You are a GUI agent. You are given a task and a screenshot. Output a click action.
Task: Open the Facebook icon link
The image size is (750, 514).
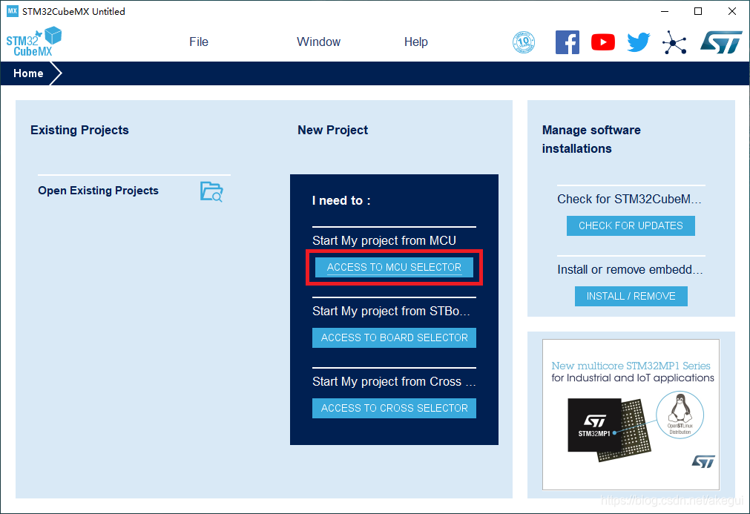pyautogui.click(x=568, y=42)
